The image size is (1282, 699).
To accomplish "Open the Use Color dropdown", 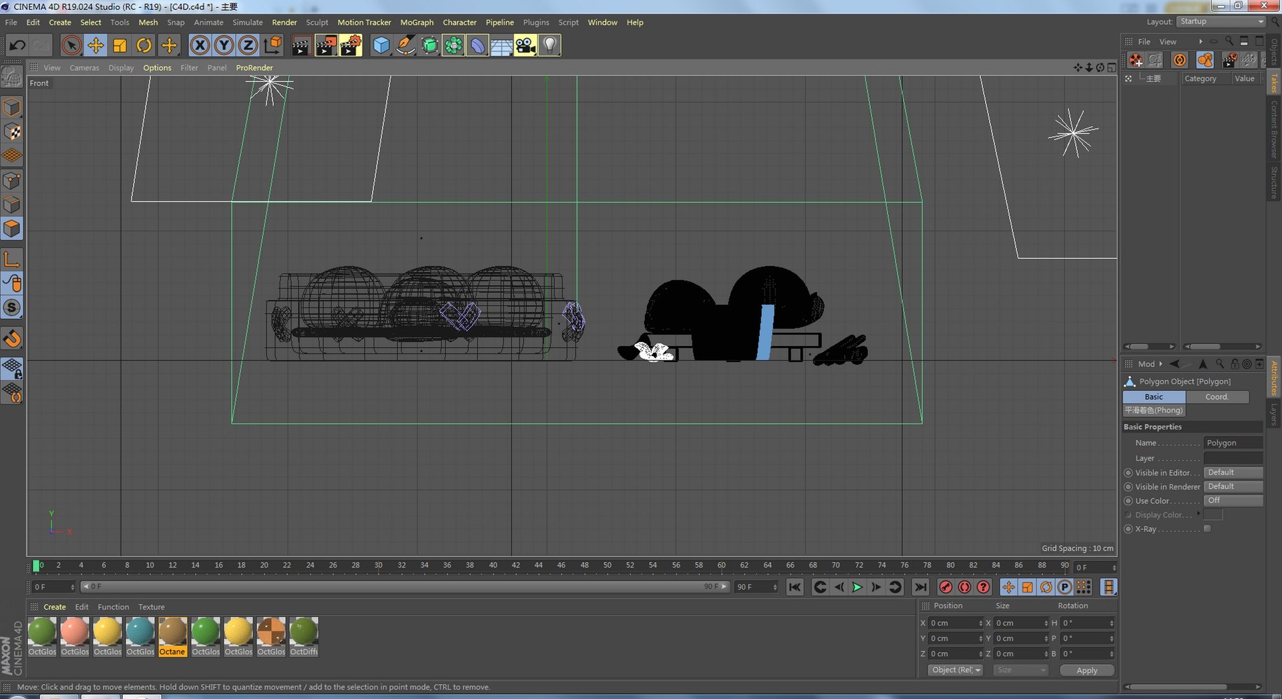I will (1233, 500).
